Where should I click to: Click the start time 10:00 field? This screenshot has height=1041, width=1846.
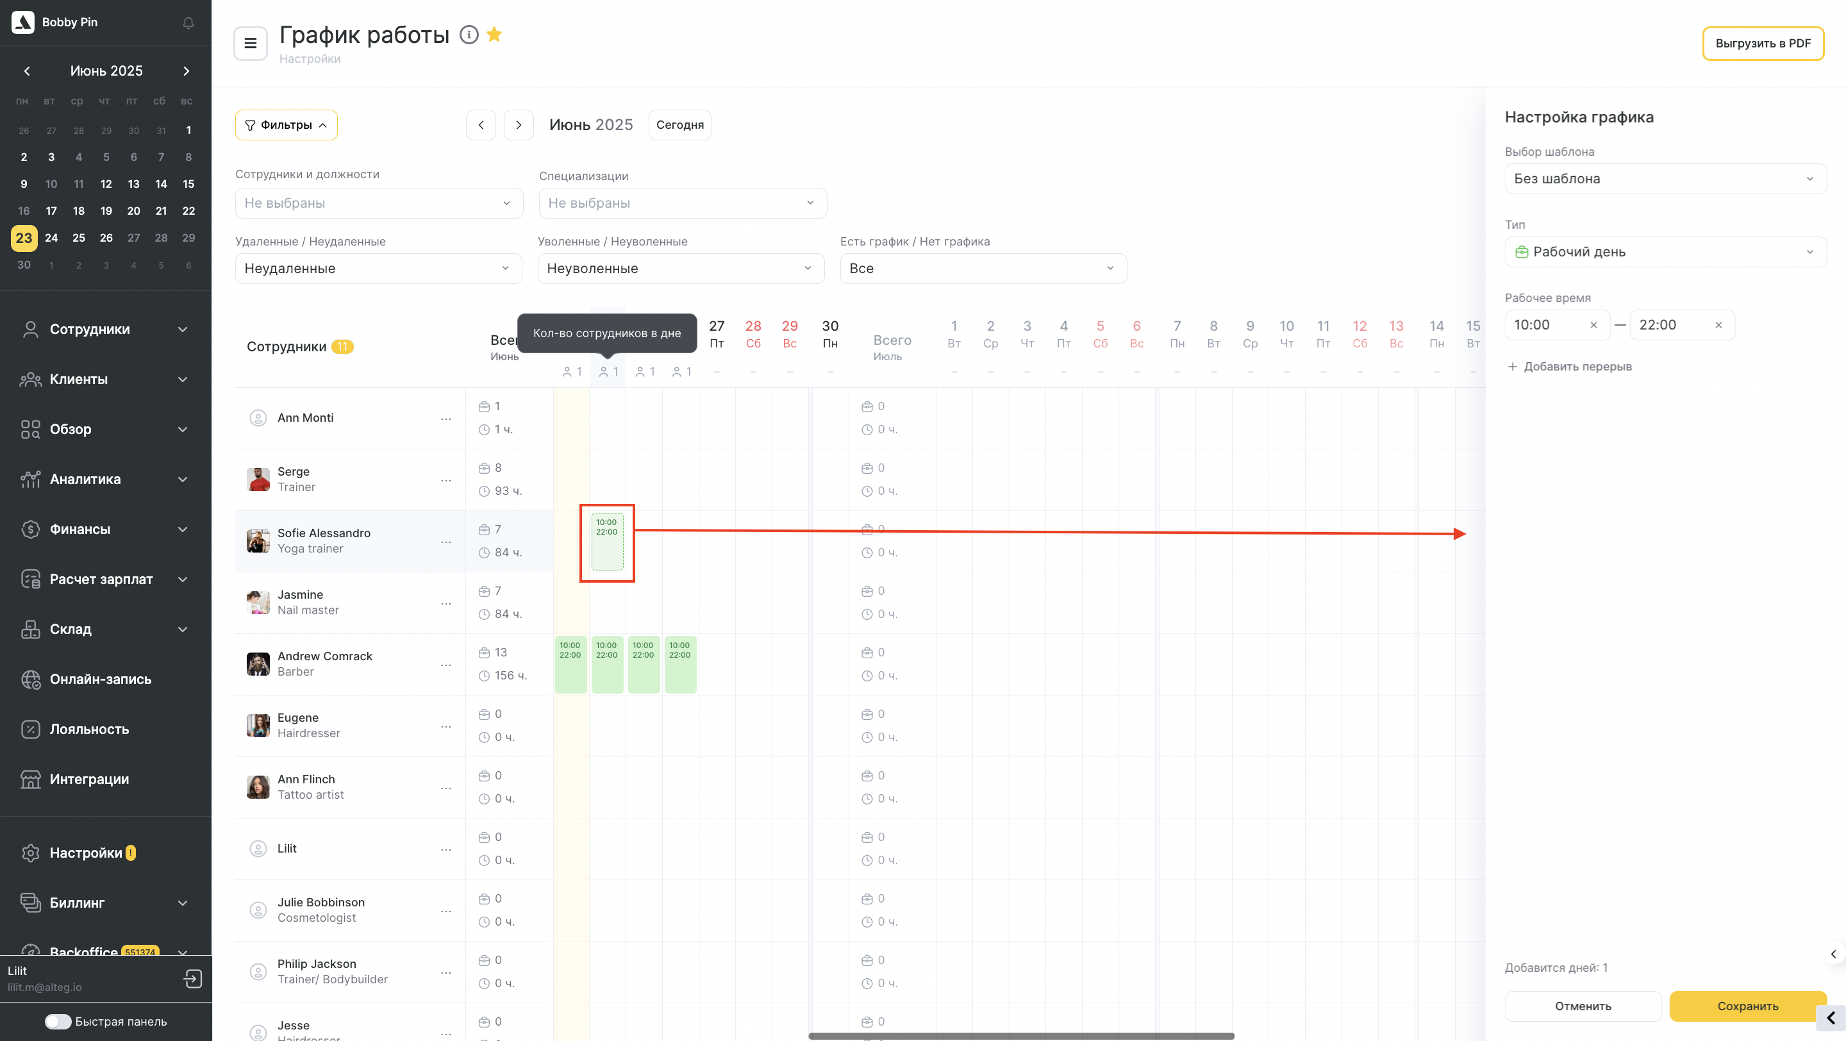click(x=1557, y=325)
